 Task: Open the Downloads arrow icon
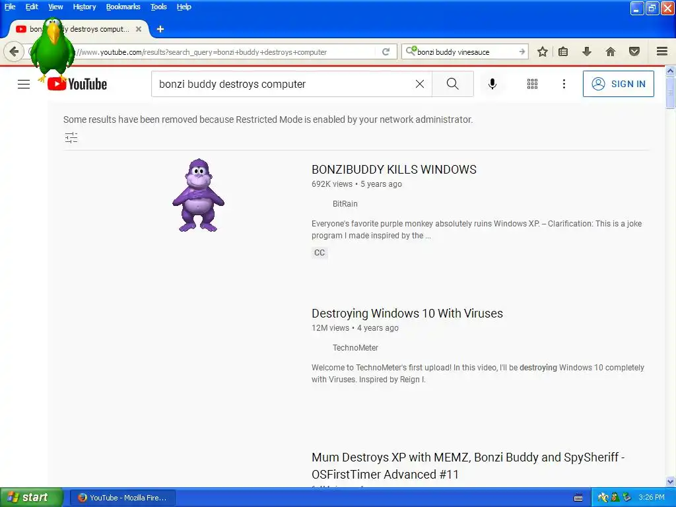[x=587, y=51]
